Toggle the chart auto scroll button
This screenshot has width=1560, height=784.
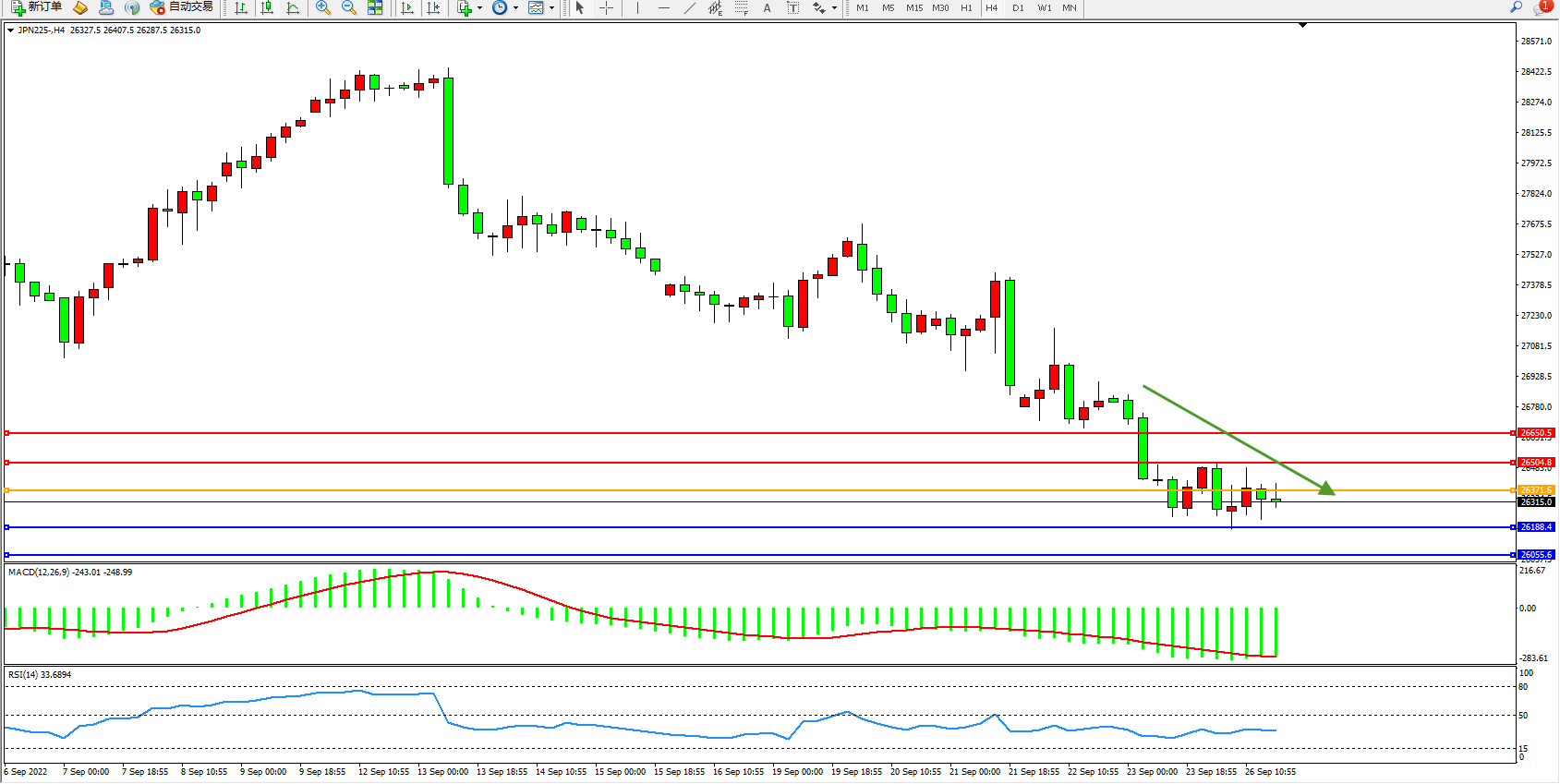coord(407,7)
